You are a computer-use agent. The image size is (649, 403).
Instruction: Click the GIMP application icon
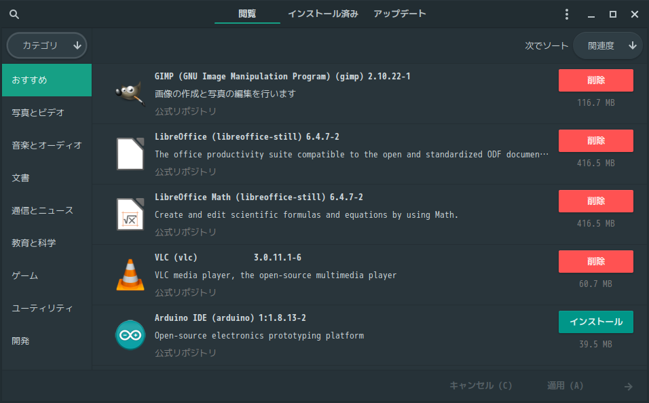pos(130,94)
